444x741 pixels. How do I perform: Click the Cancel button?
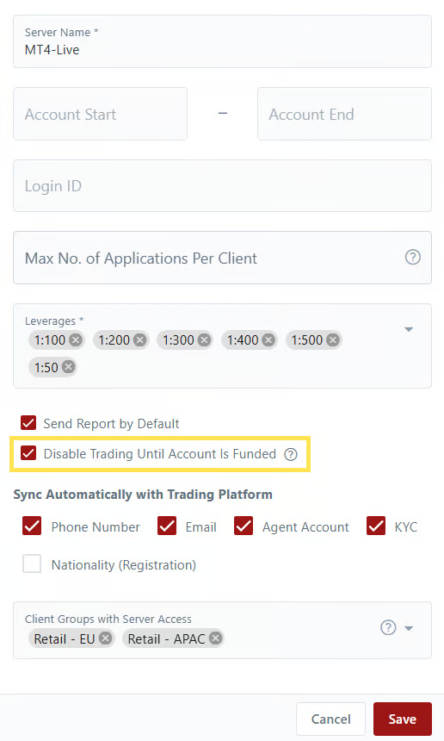(x=330, y=719)
